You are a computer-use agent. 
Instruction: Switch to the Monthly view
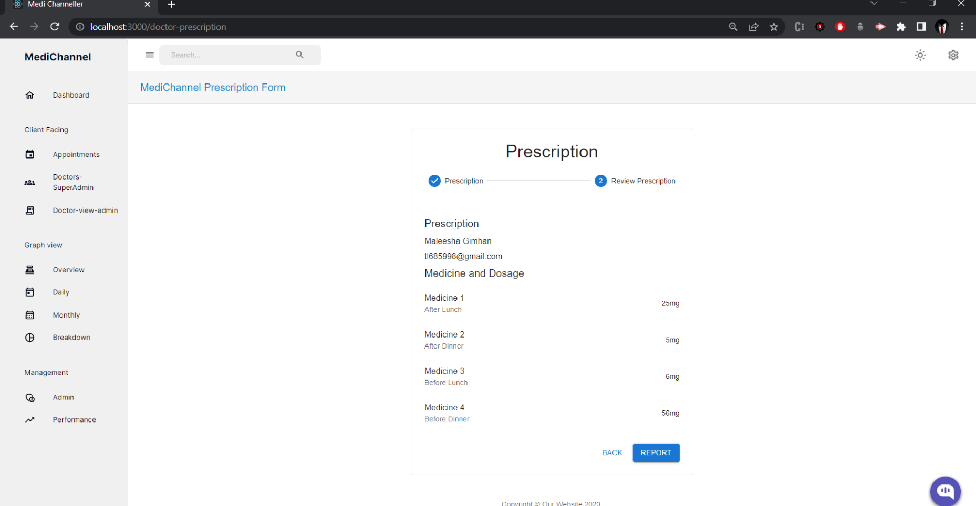[66, 314]
